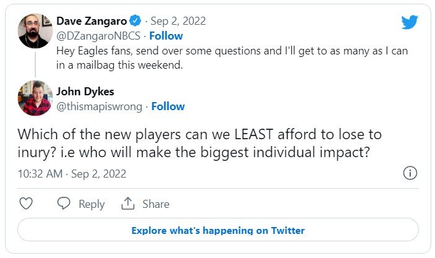
Task: Open the John Dykes name link
Action: click(85, 92)
